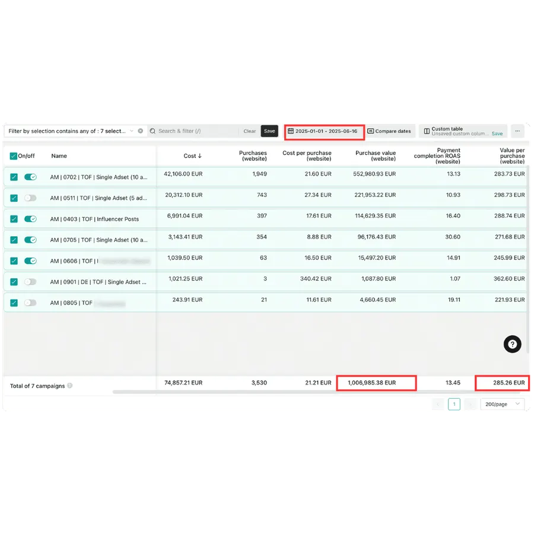This screenshot has width=534, height=534.
Task: Select page 1 in the pagination
Action: [454, 404]
